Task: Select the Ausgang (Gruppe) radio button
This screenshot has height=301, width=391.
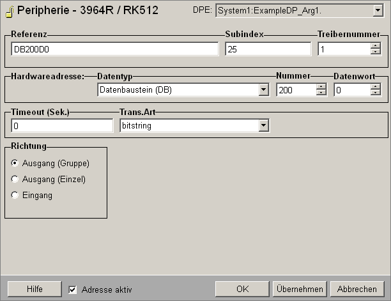Action: [x=15, y=163]
